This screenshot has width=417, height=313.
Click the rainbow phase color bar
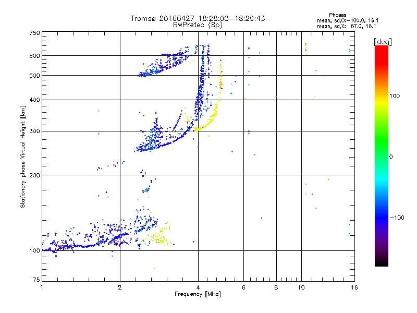point(382,155)
